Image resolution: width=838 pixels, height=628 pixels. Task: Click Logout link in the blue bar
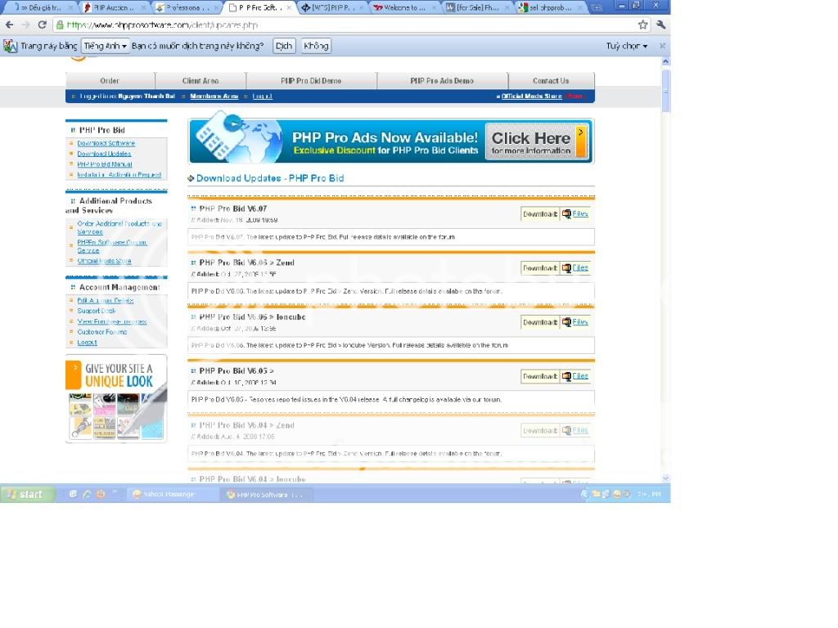click(262, 96)
